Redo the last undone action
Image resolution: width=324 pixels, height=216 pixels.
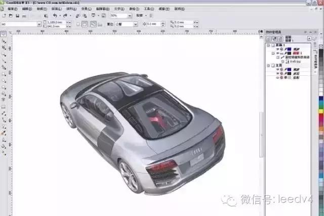click(x=65, y=16)
